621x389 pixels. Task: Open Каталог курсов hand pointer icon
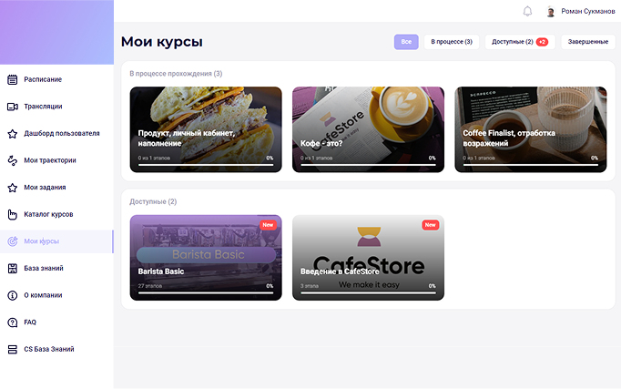coord(12,214)
